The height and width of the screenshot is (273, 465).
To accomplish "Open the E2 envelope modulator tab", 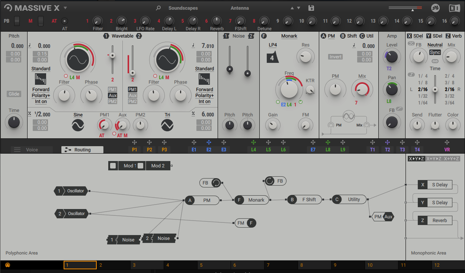I will pyautogui.click(x=209, y=150).
